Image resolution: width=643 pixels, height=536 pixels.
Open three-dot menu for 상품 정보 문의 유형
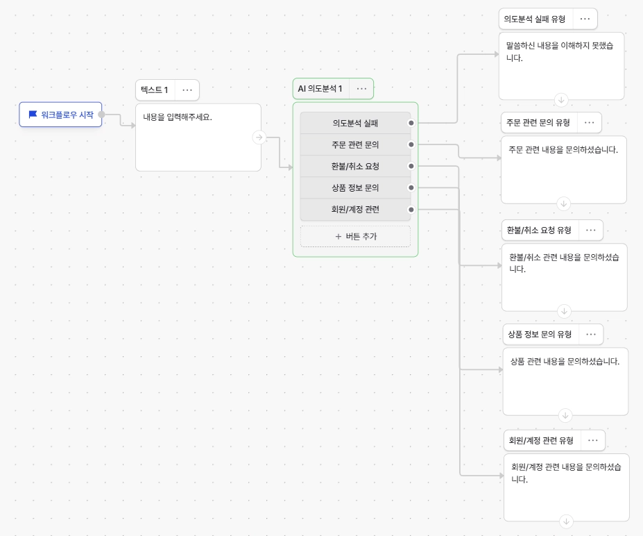coord(591,334)
